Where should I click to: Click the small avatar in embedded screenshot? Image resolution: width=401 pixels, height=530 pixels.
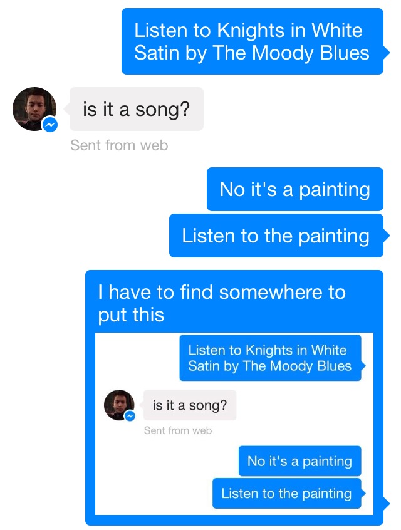click(119, 405)
